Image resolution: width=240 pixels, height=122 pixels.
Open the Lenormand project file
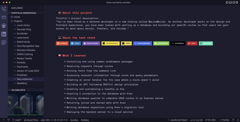[x=26, y=38]
